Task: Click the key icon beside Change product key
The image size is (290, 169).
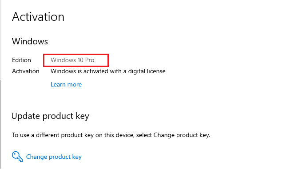Action: coord(17,157)
